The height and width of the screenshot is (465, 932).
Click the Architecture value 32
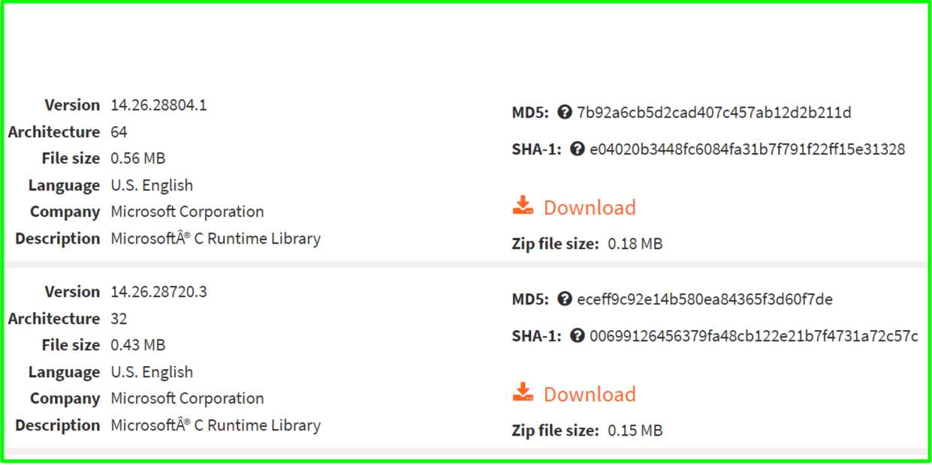click(119, 319)
